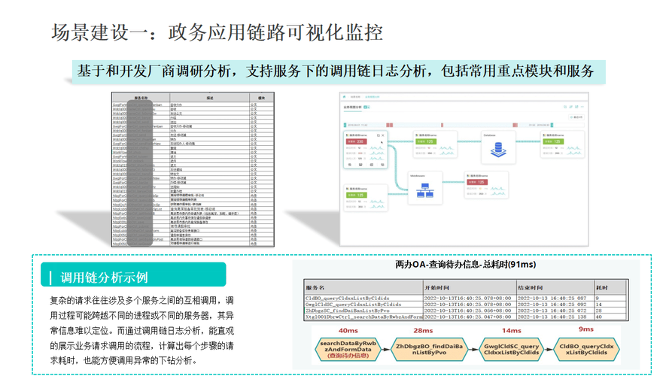Click the 9ms label
The image size is (669, 376).
point(585,329)
